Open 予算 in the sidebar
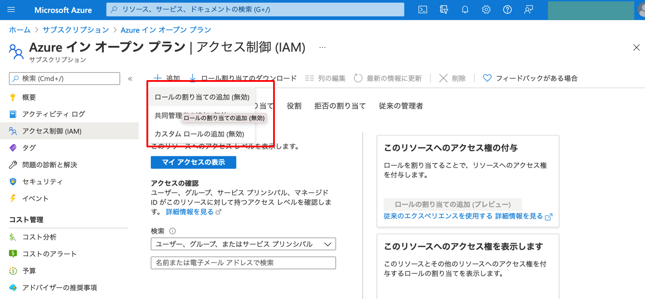 (29, 271)
